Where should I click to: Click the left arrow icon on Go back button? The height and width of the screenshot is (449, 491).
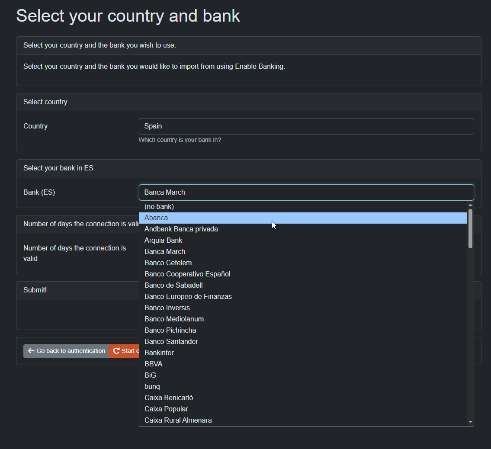tap(30, 351)
